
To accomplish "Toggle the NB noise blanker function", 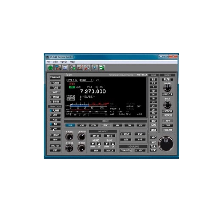I will coord(55,124).
